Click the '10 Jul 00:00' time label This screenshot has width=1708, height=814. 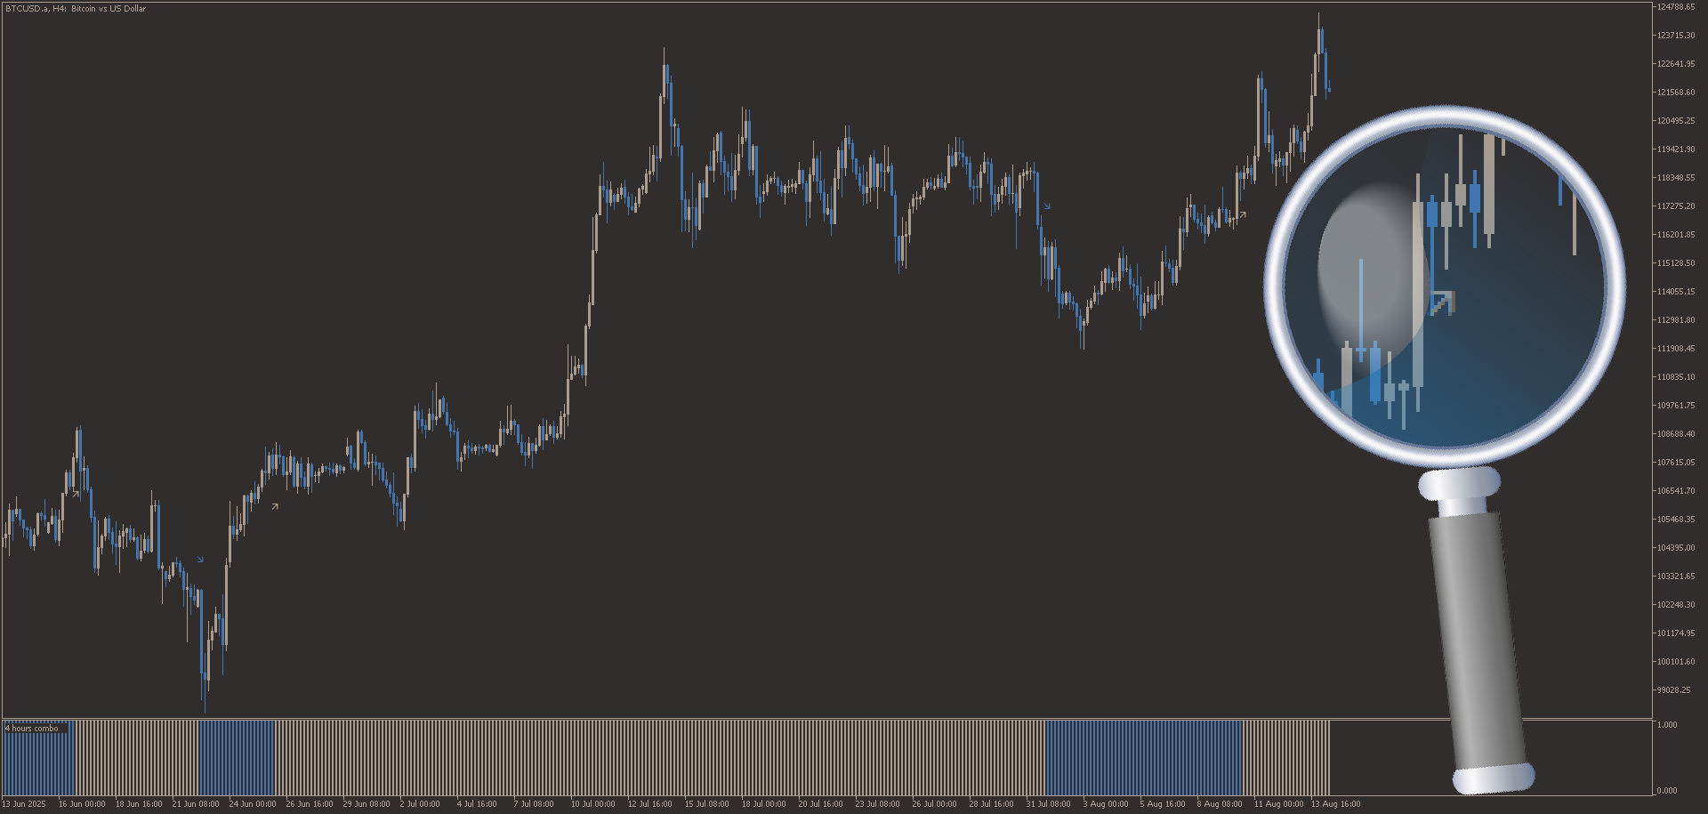592,804
